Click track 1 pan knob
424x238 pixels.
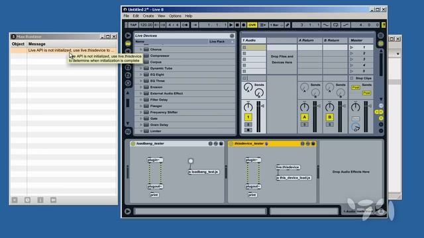point(248,107)
